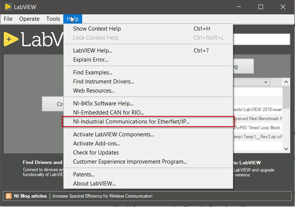Click Check for Updates
295x207 pixels.
click(148, 153)
